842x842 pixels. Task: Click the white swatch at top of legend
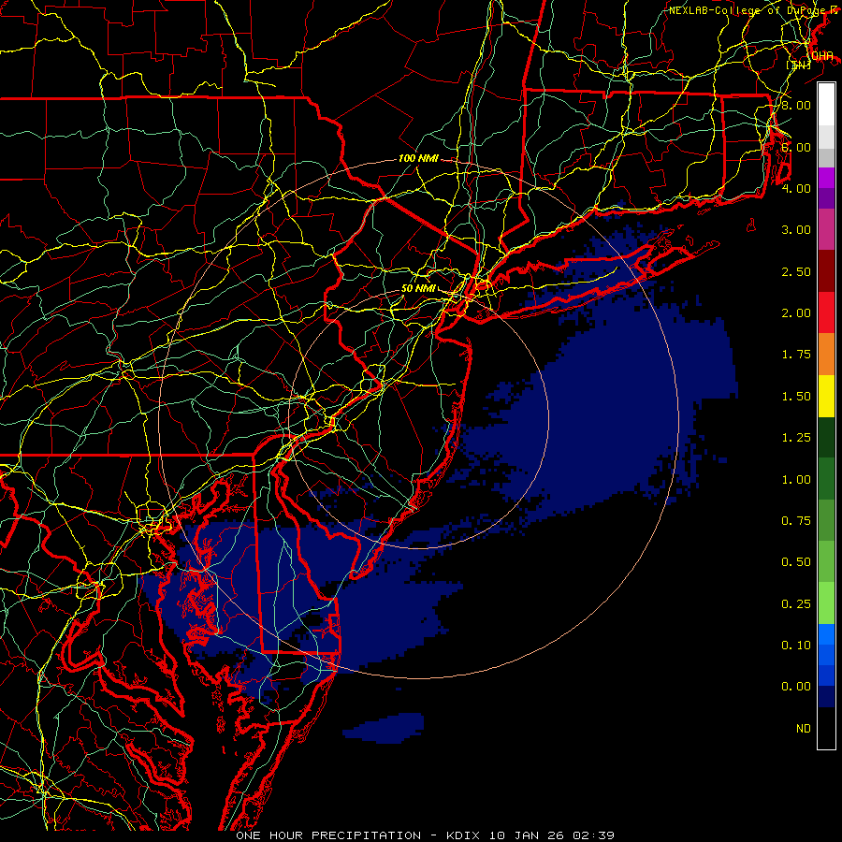(826, 104)
